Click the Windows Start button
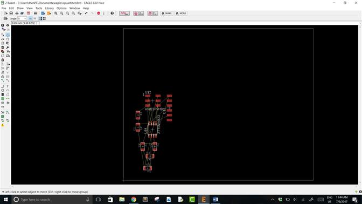Image resolution: width=362 pixels, height=204 pixels. click(x=5, y=199)
